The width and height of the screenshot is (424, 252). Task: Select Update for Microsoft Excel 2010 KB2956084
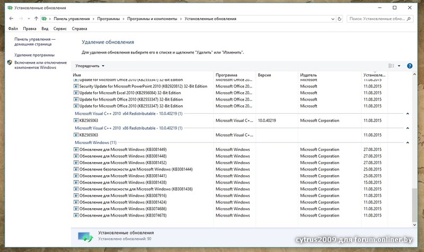click(x=130, y=93)
